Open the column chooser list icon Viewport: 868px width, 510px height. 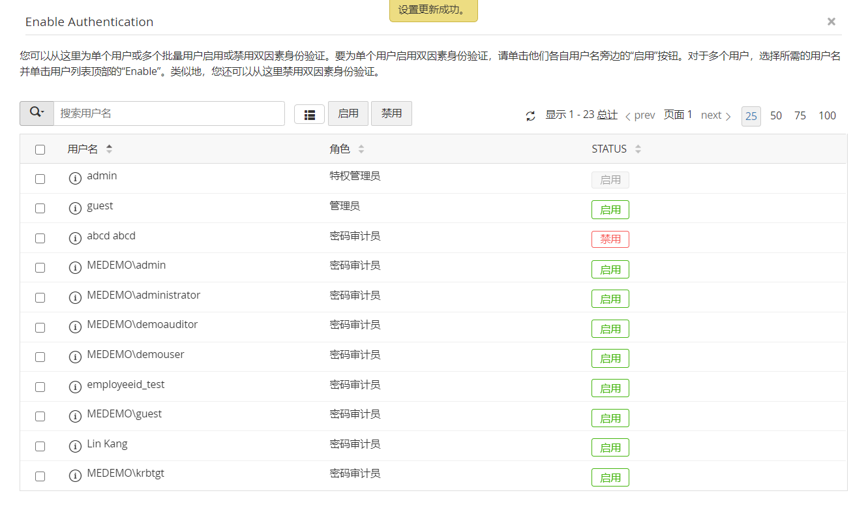(x=310, y=115)
